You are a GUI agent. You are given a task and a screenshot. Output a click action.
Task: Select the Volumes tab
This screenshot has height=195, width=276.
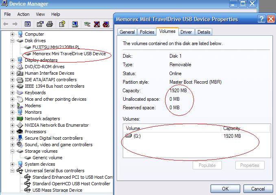pyautogui.click(x=167, y=31)
